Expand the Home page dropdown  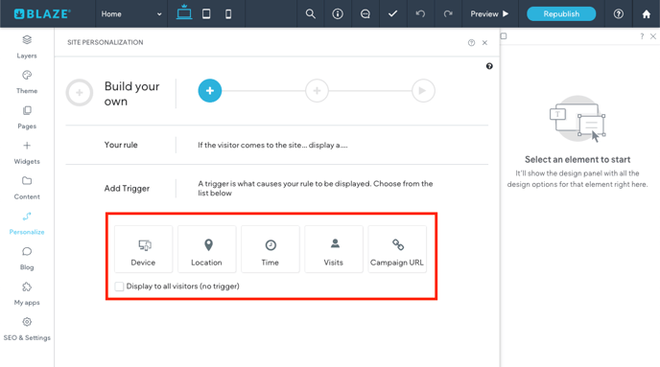pyautogui.click(x=131, y=13)
